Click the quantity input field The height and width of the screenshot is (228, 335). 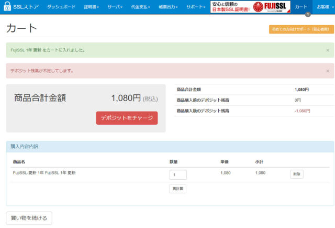[178, 175]
